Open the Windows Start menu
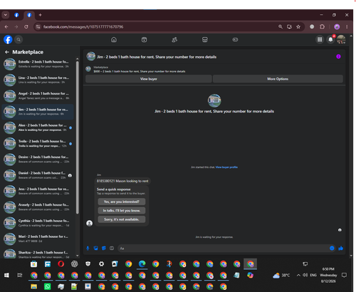The image size is (356, 292). click(x=6, y=275)
